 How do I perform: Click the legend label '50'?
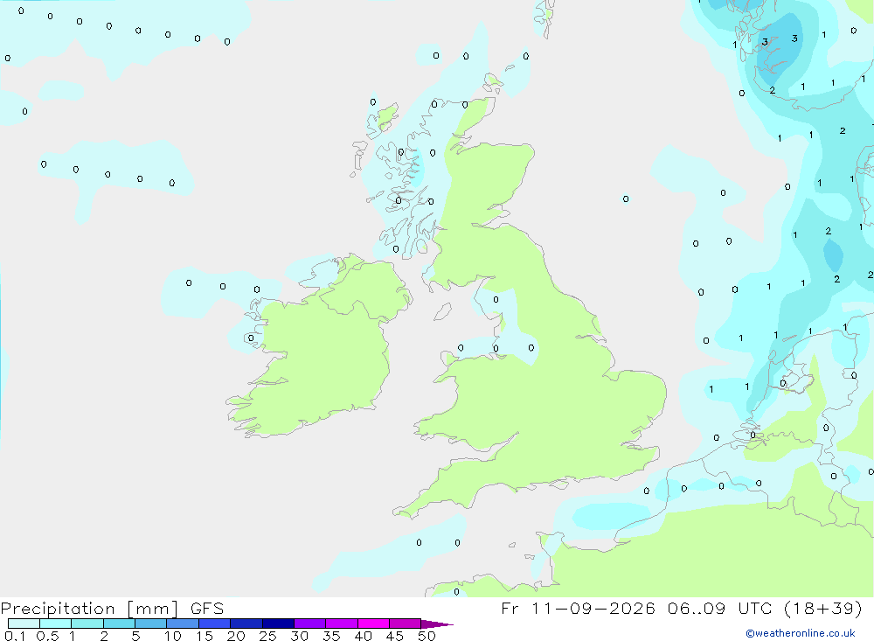[x=427, y=636]
